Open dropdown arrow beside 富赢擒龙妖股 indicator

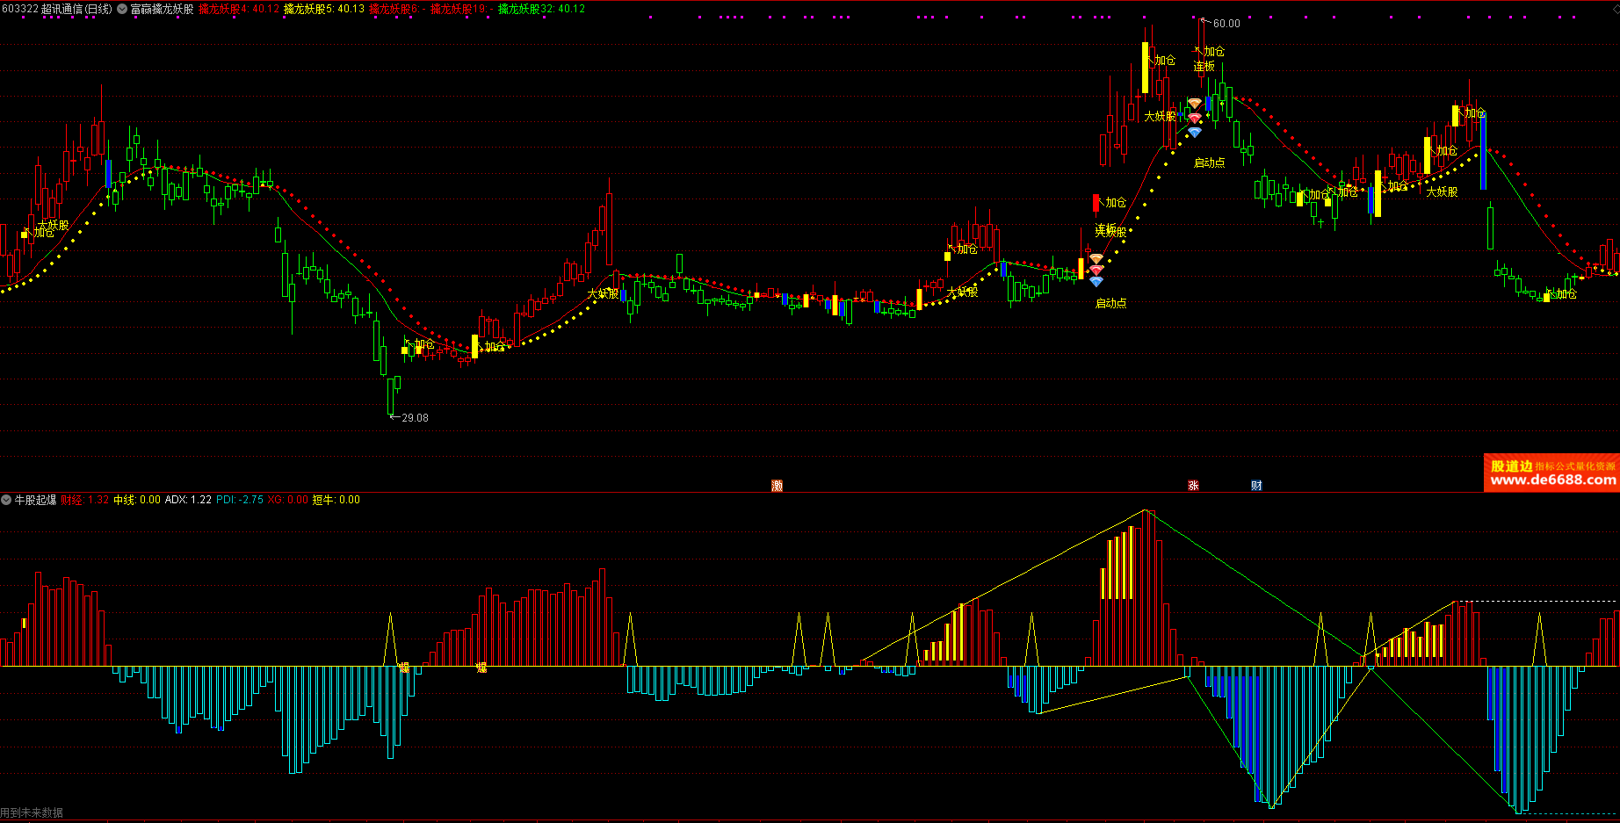click(x=122, y=9)
